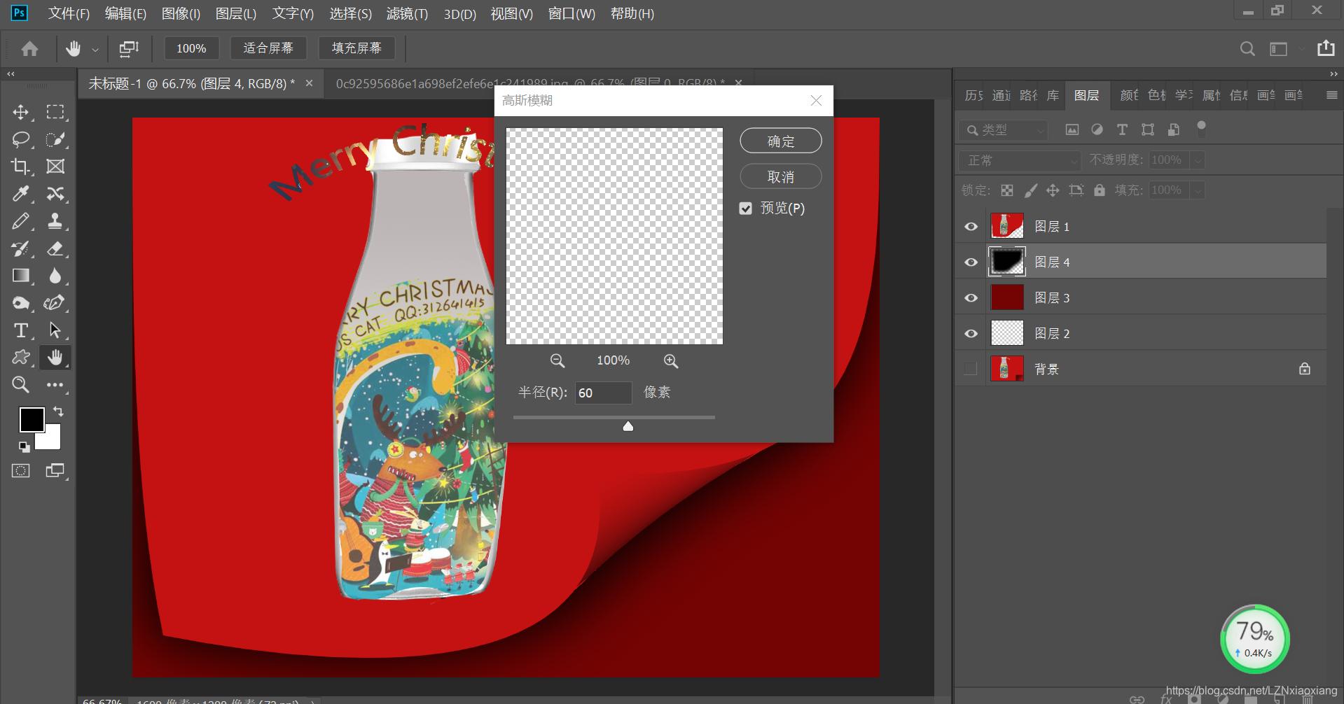The image size is (1344, 704).
Task: Open the layer blend mode dropdown showing 正常
Action: [x=1018, y=160]
